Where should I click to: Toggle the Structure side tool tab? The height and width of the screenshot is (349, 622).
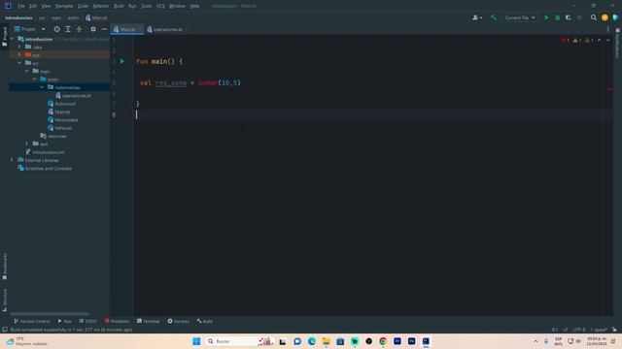[x=4, y=300]
